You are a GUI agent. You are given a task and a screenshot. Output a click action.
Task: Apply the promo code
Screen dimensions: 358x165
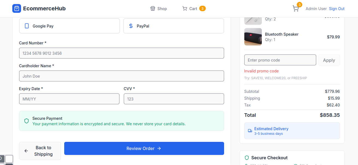329,60
